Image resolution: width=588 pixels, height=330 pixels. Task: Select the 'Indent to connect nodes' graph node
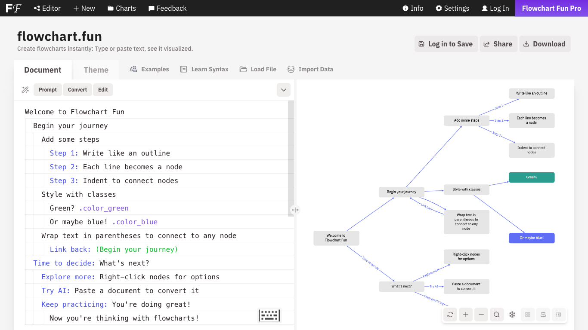tap(532, 150)
